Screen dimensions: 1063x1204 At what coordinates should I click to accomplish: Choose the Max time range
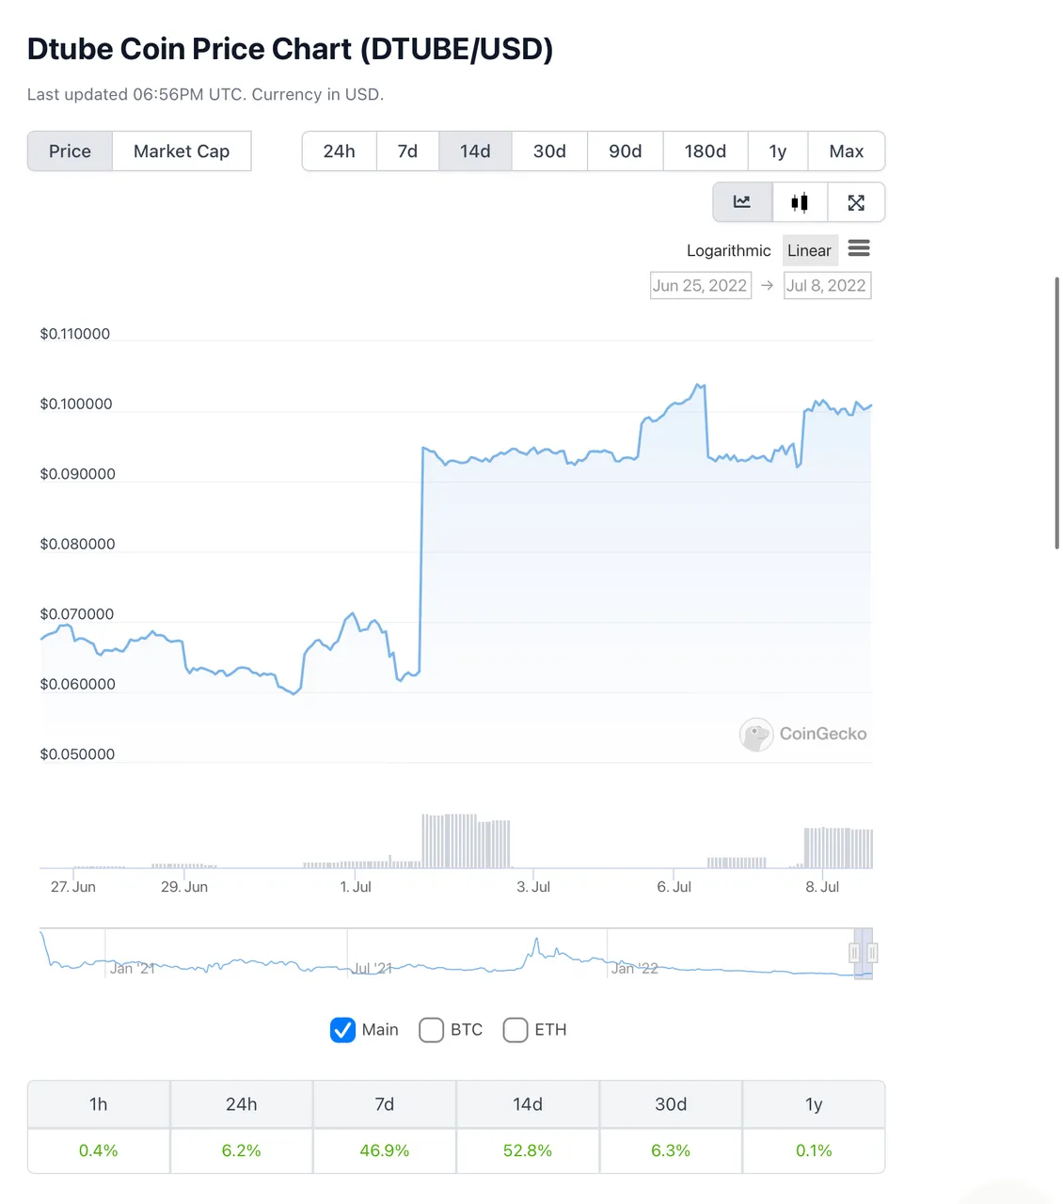tap(847, 151)
